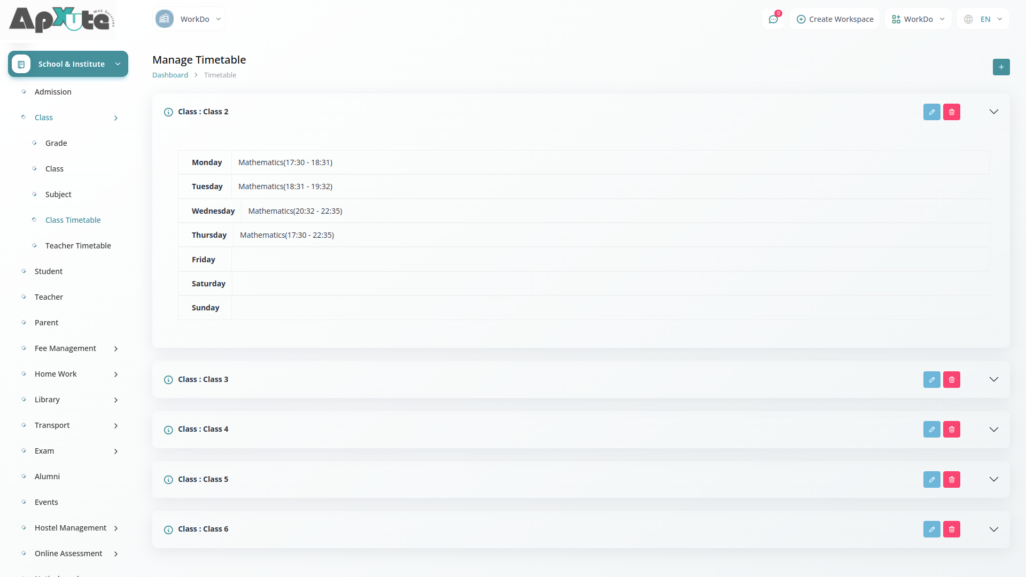Edit the Class 5 timetable
The width and height of the screenshot is (1026, 577).
[931, 480]
